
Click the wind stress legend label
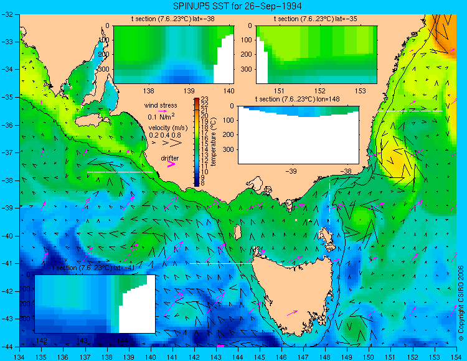pyautogui.click(x=161, y=105)
